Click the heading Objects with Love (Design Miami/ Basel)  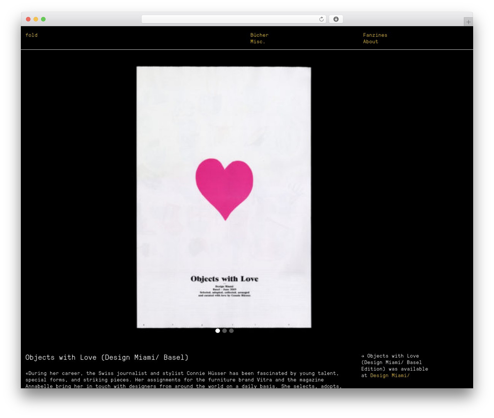tap(107, 357)
